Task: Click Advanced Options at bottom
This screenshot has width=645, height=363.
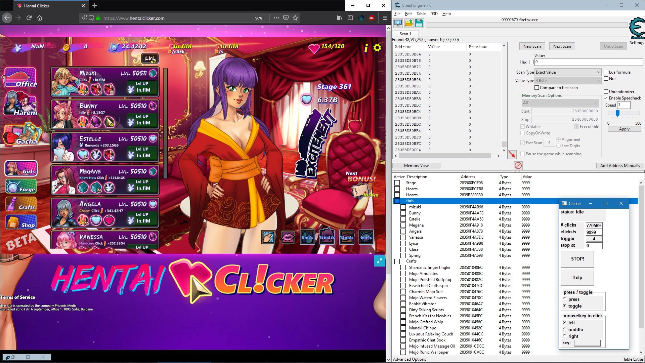Action: point(410,359)
